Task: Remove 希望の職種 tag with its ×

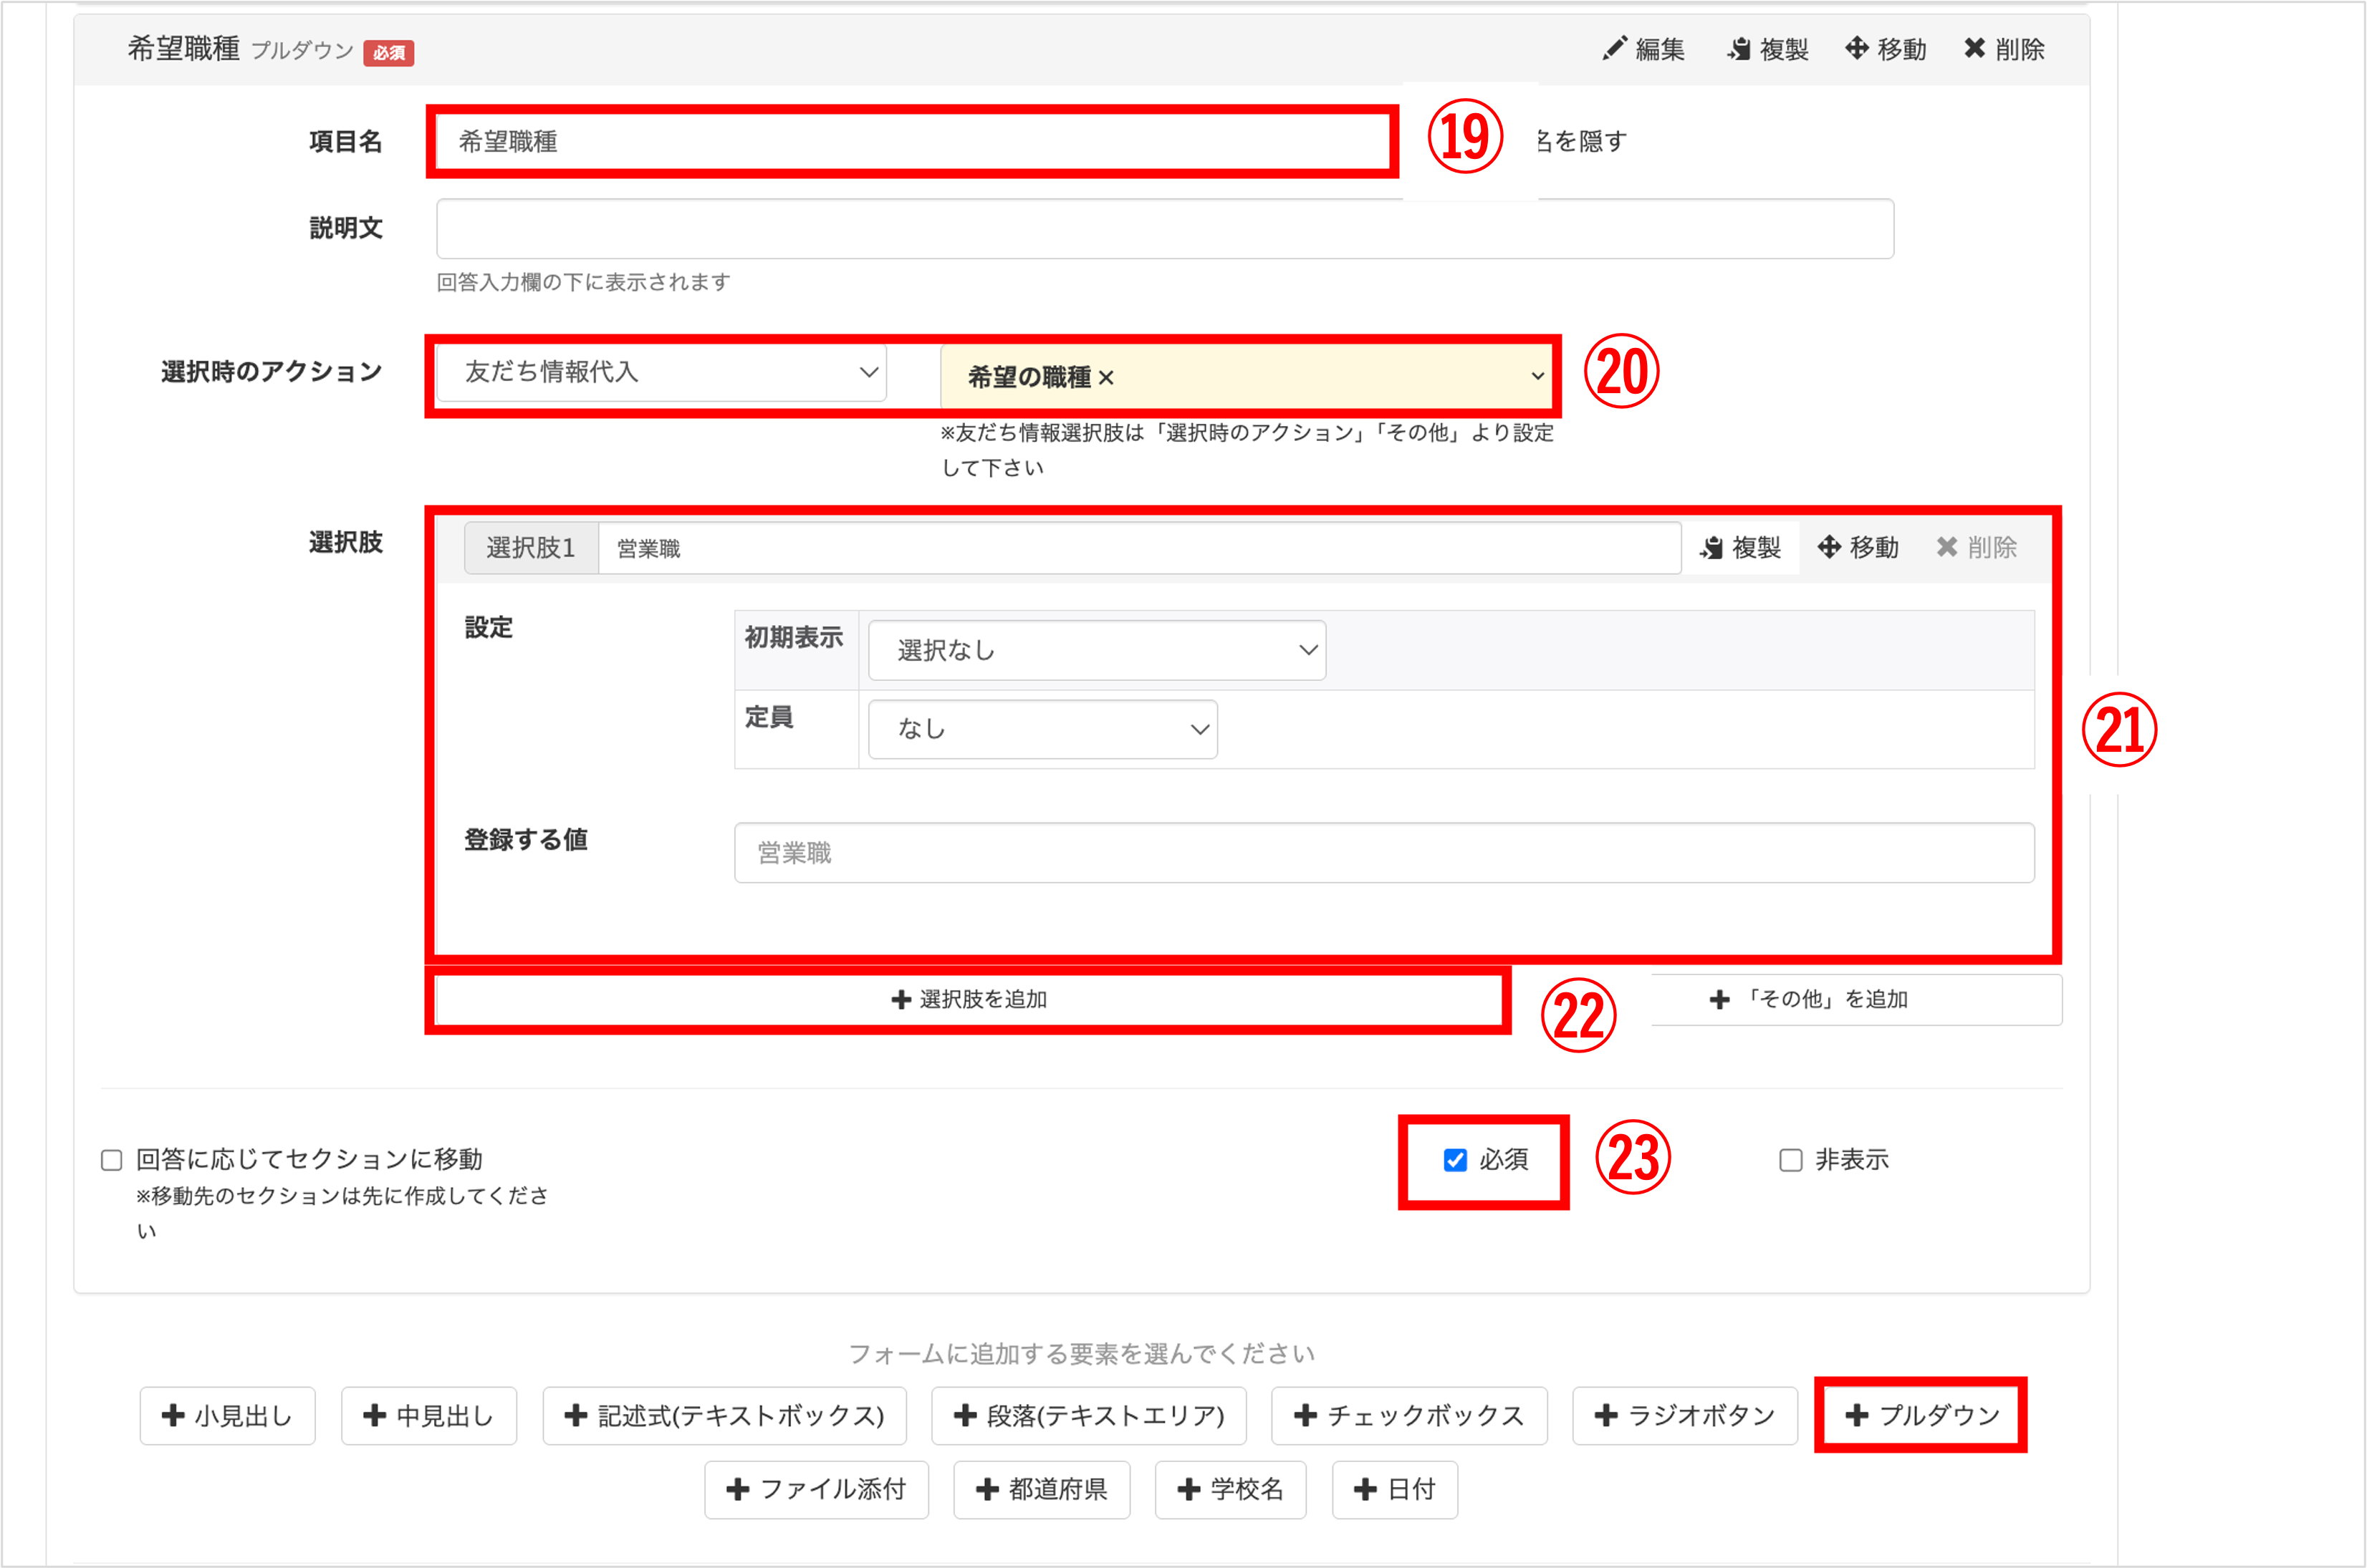Action: [1106, 378]
